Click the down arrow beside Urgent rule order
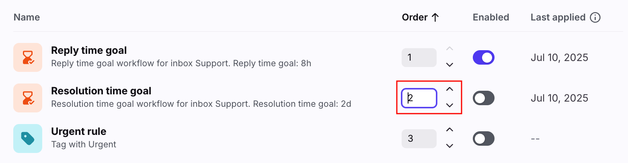The image size is (628, 163). click(450, 146)
